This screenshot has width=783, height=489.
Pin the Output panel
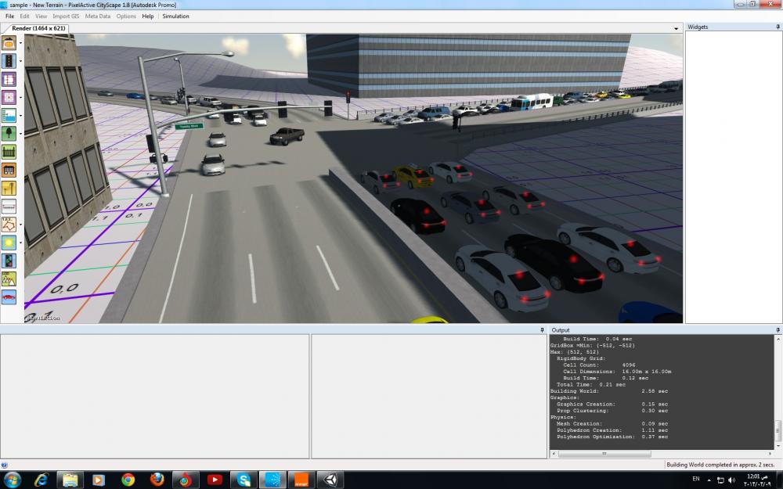pos(778,330)
